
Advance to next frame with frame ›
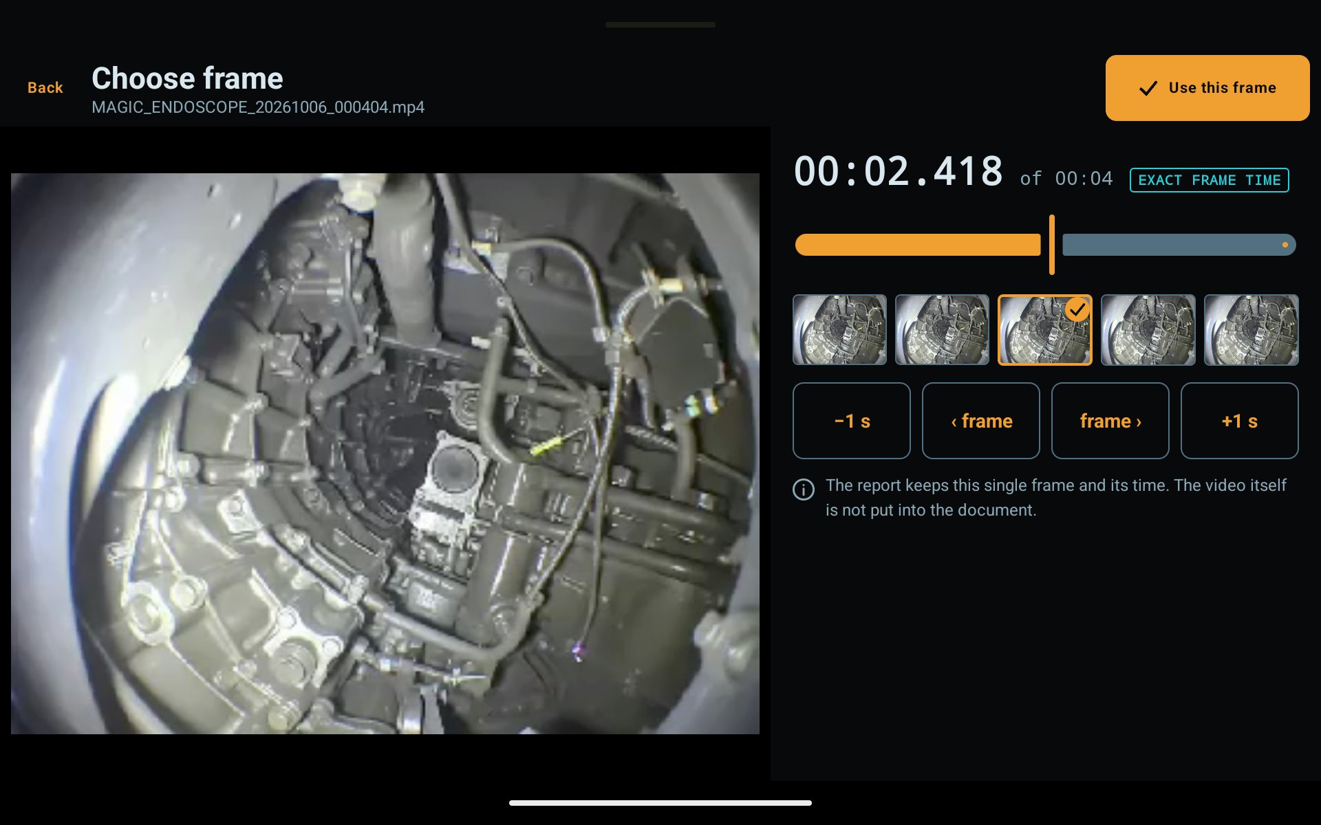1110,421
